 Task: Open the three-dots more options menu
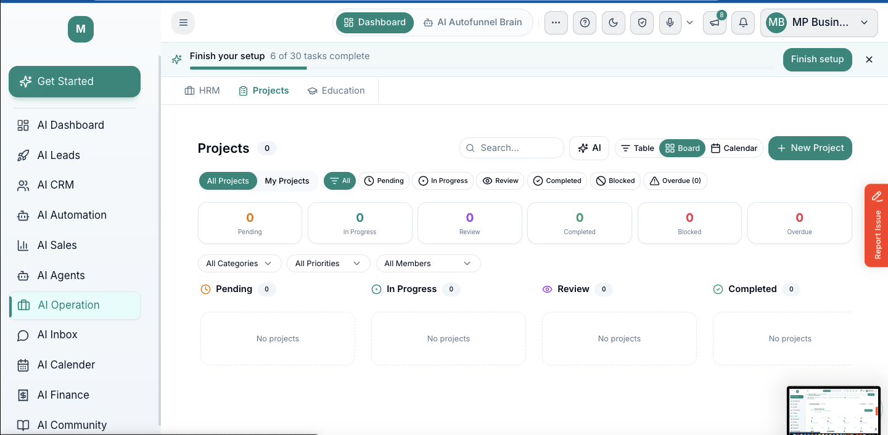(x=556, y=23)
